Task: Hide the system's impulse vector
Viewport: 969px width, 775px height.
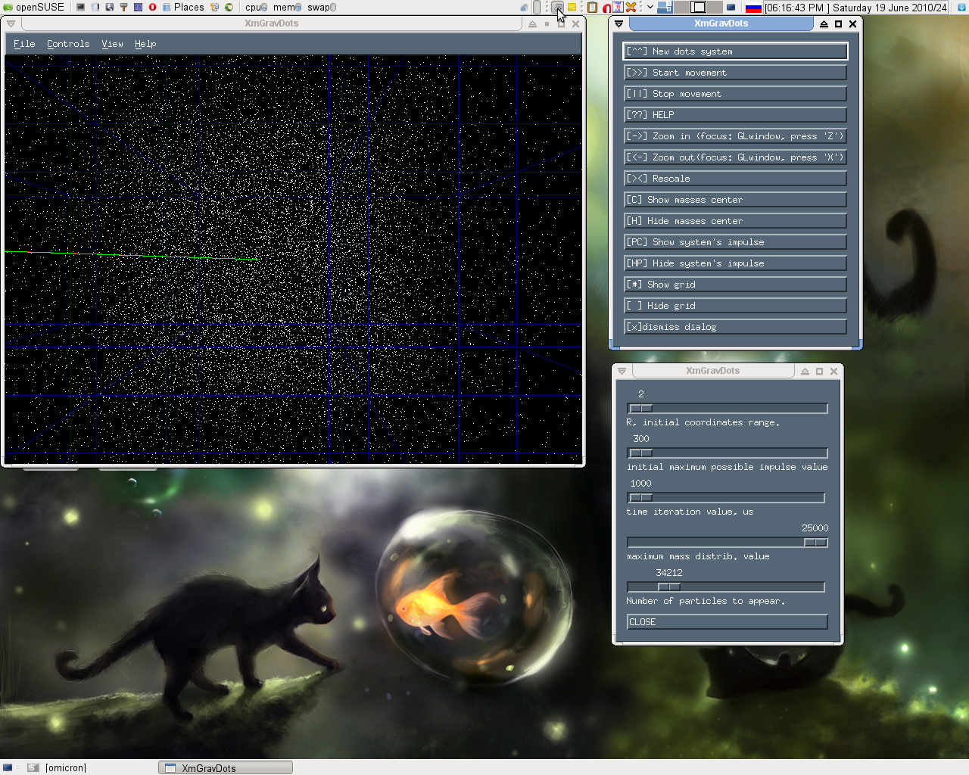Action: [734, 263]
